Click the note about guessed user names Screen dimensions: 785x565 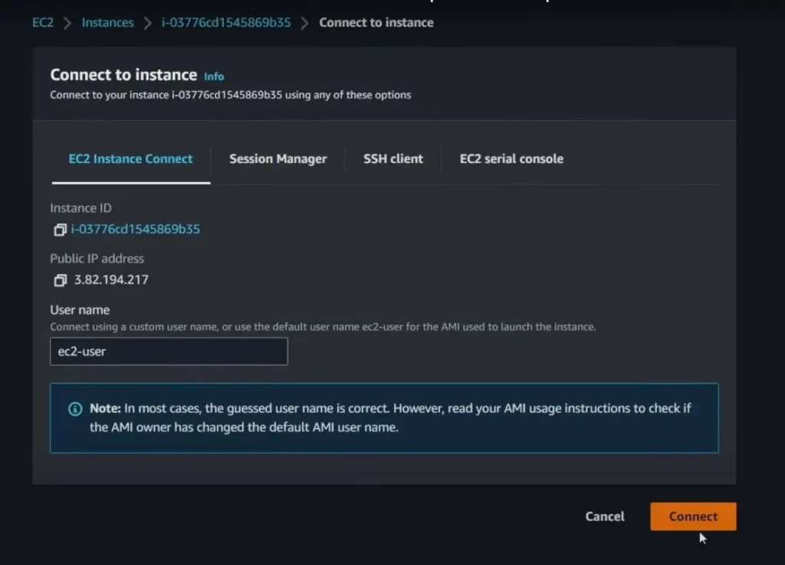[x=383, y=417]
